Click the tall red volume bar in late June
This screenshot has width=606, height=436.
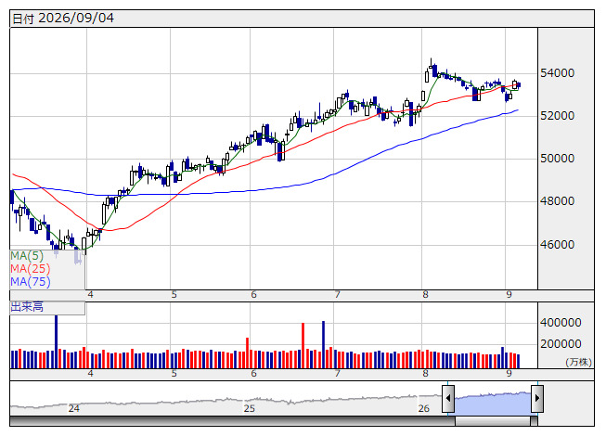click(x=303, y=346)
